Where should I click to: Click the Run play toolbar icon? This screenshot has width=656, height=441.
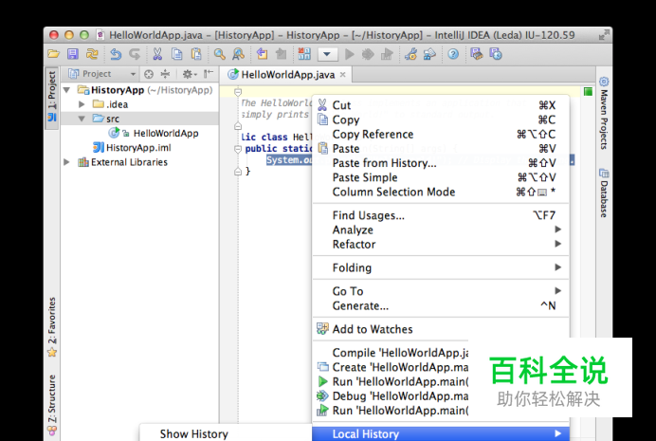(x=350, y=54)
